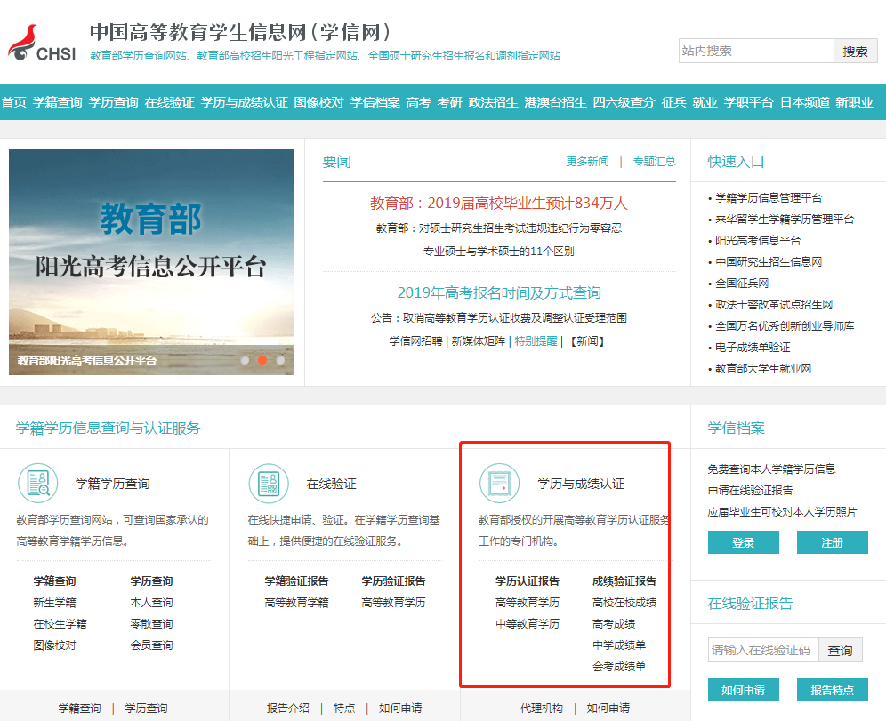The image size is (886, 721).
Task: Open headline about 2019届高校毕业生834万人
Action: point(498,204)
